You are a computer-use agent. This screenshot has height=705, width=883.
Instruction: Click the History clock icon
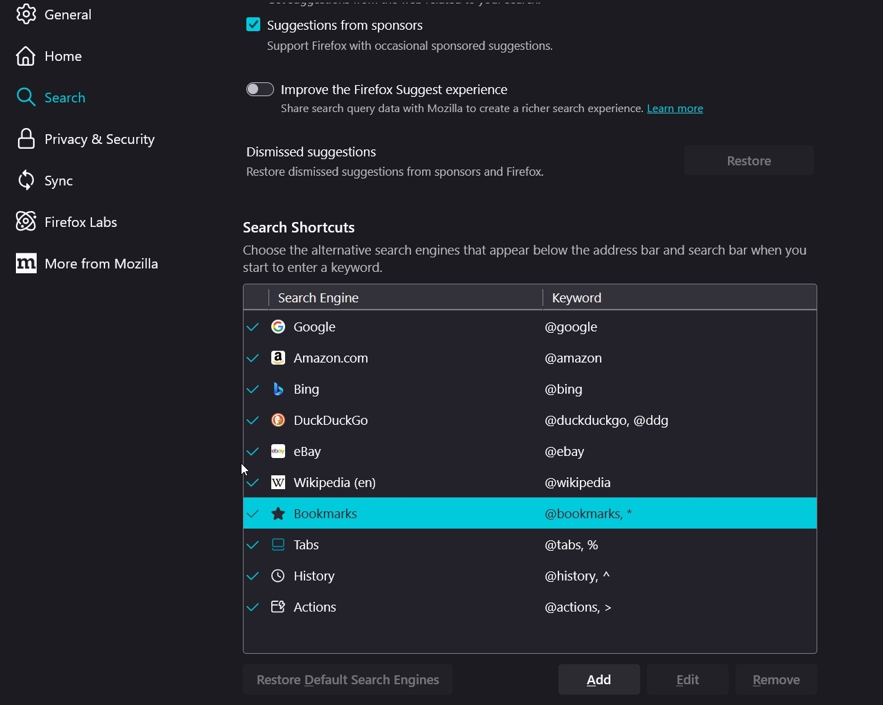click(278, 576)
